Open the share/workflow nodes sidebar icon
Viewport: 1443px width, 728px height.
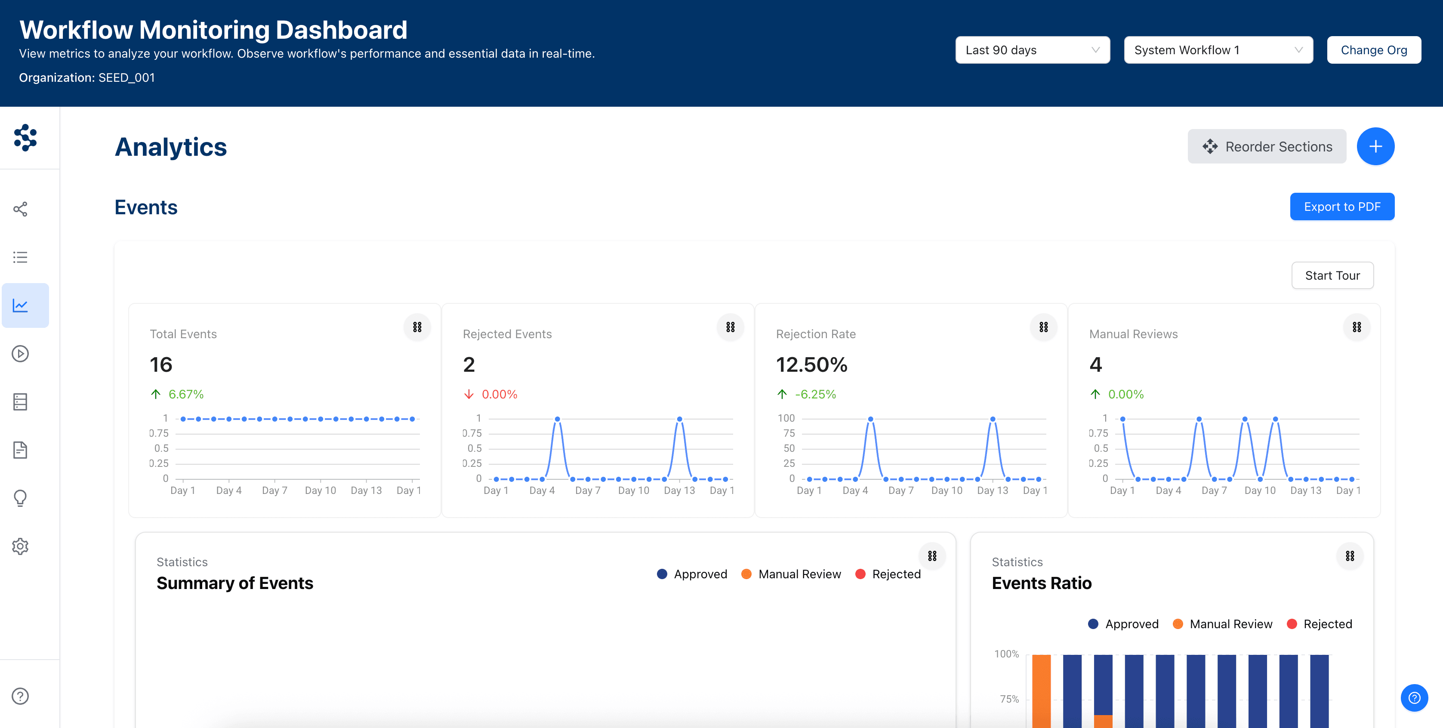20,210
